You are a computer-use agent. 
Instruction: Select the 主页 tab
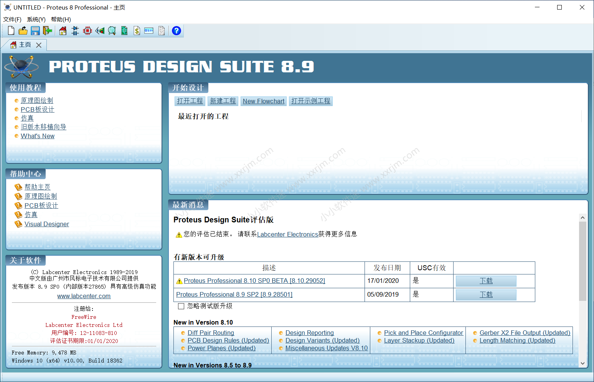[x=25, y=45]
